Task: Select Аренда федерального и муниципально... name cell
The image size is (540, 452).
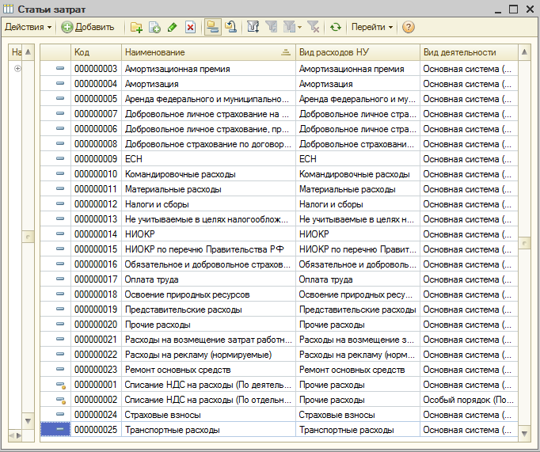Action: click(x=208, y=99)
